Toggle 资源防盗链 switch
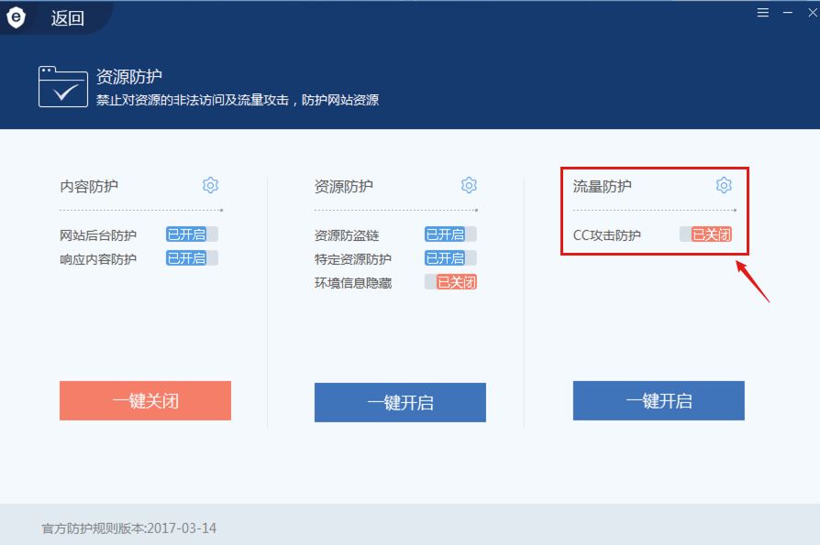 450,234
